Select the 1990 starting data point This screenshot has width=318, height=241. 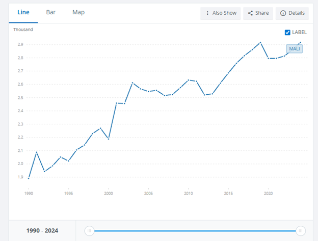tap(29, 178)
